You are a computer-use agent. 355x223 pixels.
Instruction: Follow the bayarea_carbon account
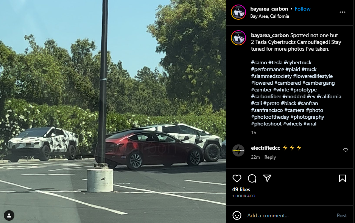(302, 9)
